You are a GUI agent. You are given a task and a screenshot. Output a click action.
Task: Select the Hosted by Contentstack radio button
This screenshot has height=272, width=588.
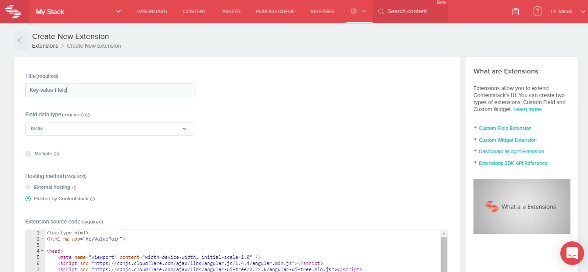[28, 199]
